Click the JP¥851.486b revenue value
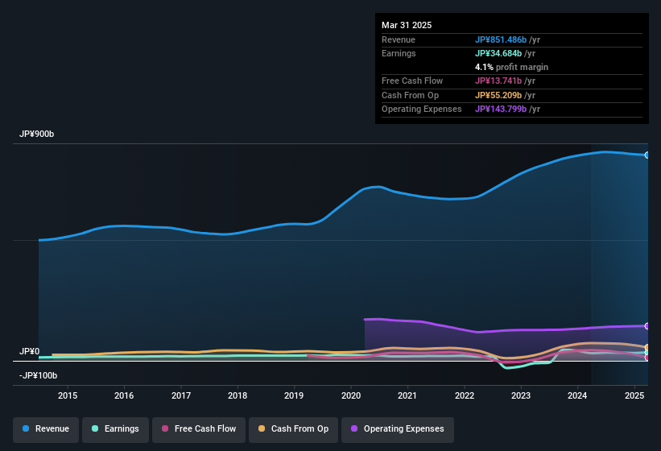Viewport: 661px width, 451px height. [x=501, y=39]
